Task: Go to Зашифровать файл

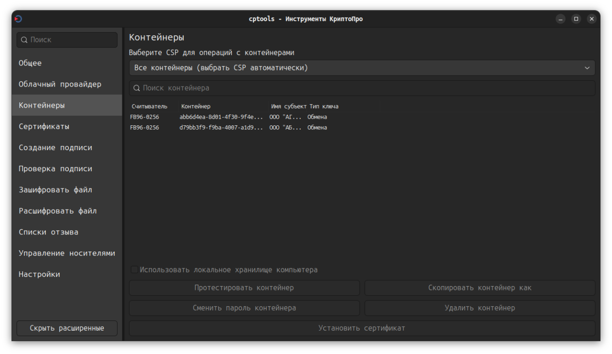Action: [x=67, y=189]
